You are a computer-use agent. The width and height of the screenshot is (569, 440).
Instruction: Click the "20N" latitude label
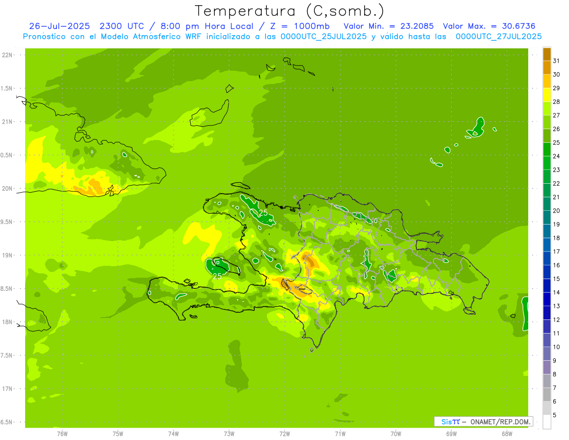(7, 188)
